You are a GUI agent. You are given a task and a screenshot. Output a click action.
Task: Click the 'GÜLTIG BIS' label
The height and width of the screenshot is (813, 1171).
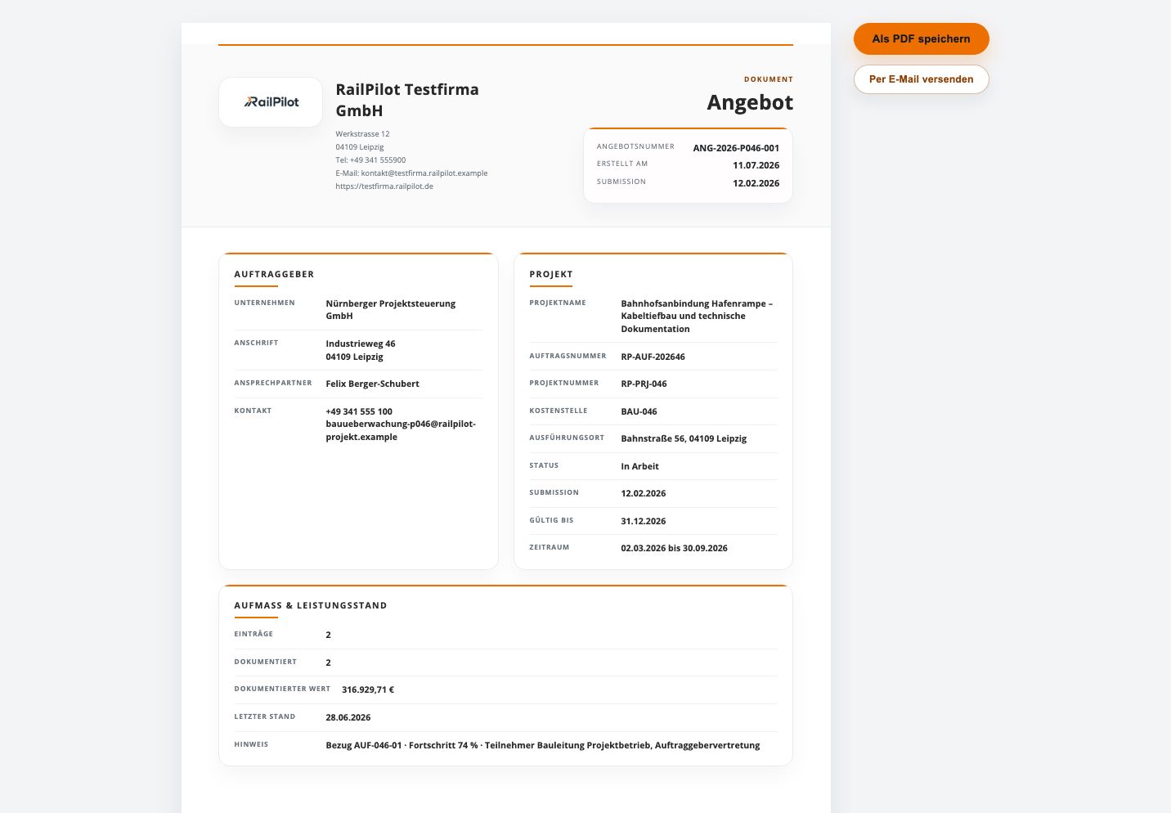point(551,520)
